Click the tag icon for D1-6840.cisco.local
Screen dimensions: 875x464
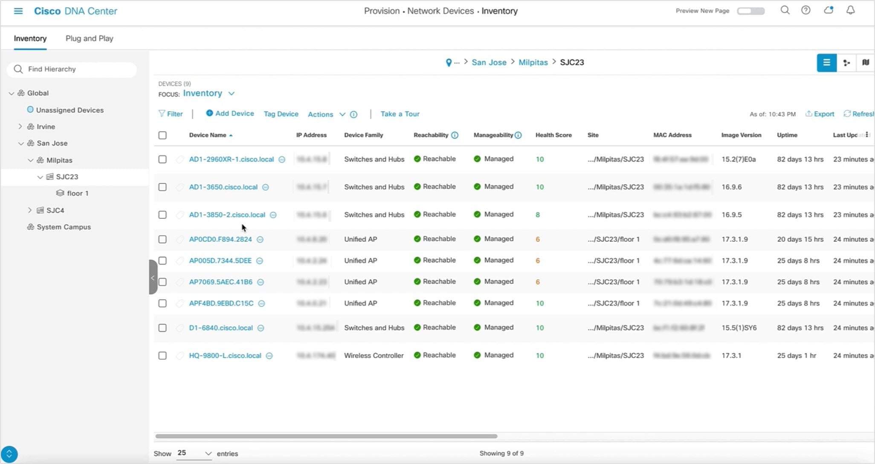180,328
